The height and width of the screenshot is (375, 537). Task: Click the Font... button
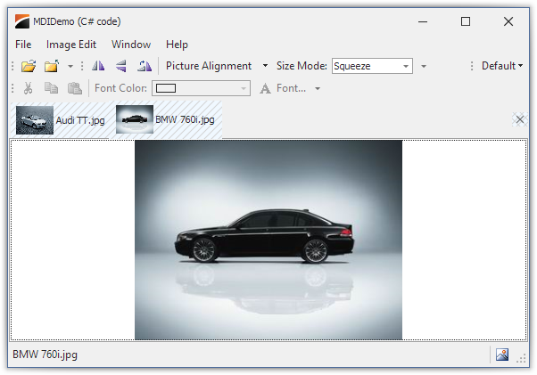point(283,88)
